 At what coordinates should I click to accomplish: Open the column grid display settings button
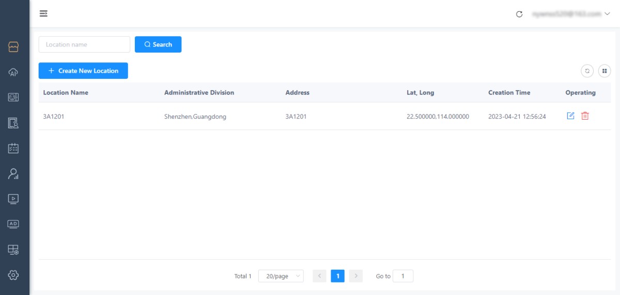coord(604,71)
